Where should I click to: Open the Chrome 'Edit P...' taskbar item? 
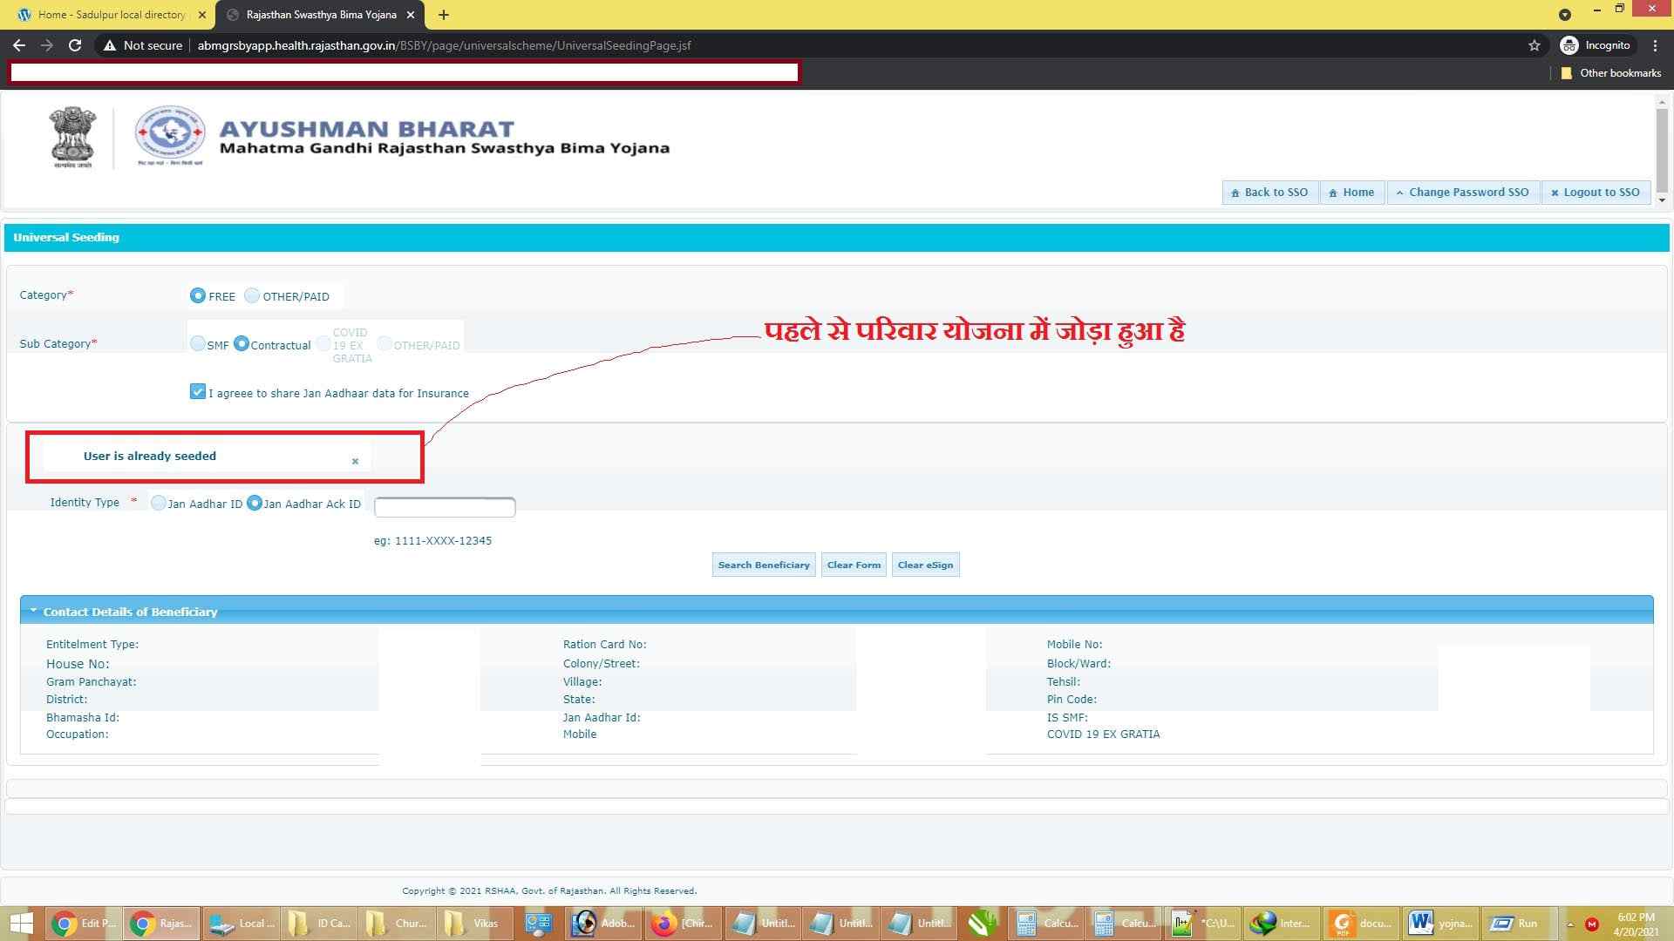(x=83, y=924)
